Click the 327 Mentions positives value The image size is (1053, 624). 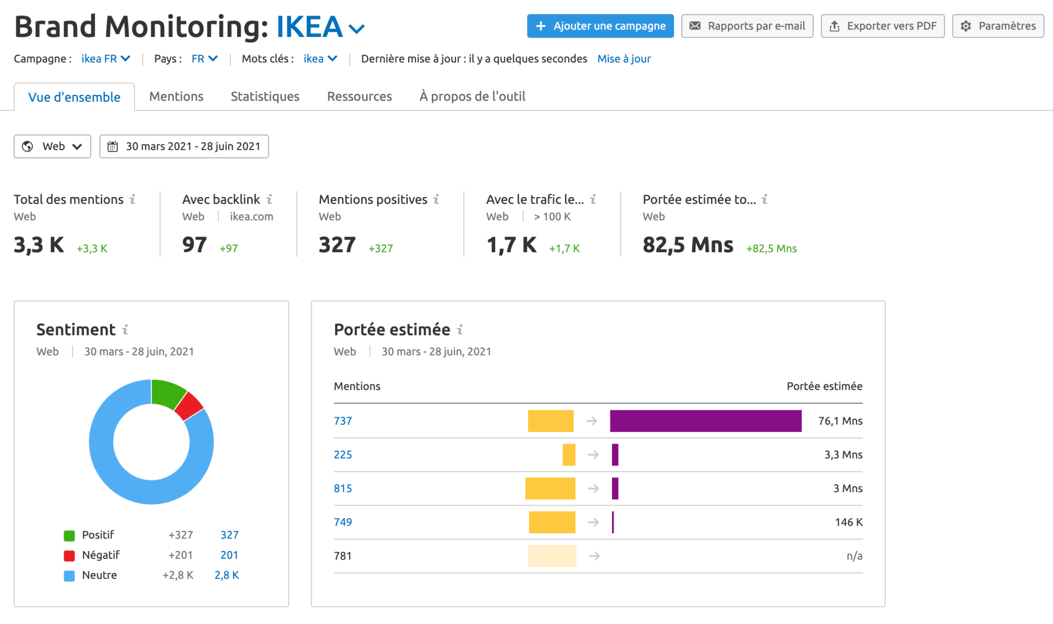pos(337,244)
